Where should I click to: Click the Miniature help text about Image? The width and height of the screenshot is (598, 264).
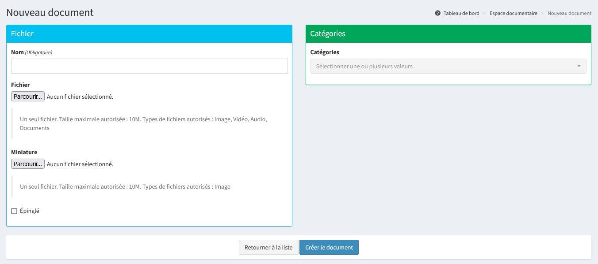point(125,187)
